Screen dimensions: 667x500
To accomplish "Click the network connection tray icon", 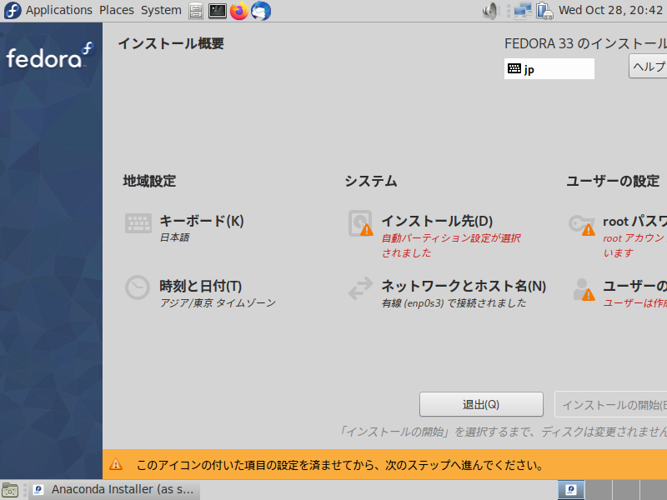I will pyautogui.click(x=523, y=11).
